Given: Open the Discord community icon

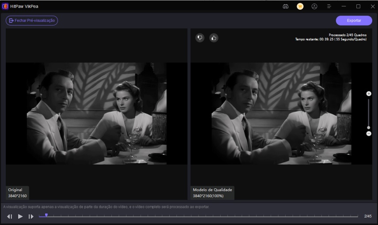Looking at the screenshot, I should click(x=286, y=7).
